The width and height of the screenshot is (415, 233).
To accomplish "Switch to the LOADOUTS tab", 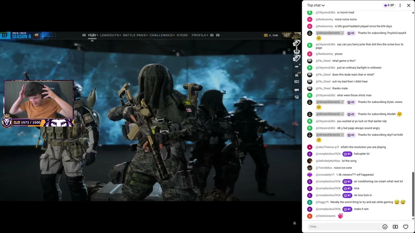I will 110,35.
